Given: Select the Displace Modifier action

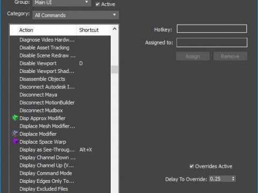Looking at the screenshot, I should tap(38, 134).
